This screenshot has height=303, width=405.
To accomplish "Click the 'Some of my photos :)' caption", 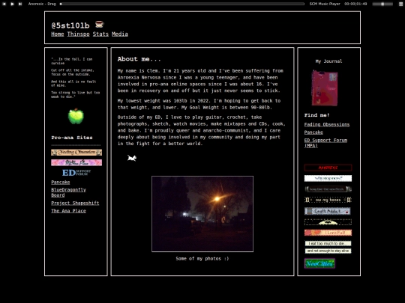I will [x=202, y=258].
